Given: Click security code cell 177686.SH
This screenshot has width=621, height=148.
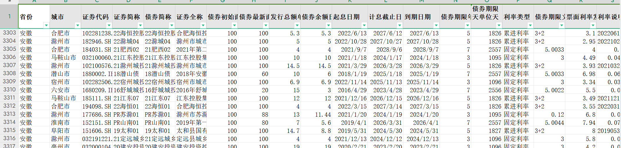Looking at the screenshot, I should pos(97,114).
